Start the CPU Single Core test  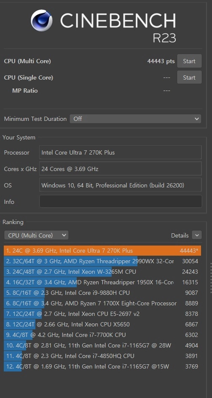pyautogui.click(x=189, y=77)
